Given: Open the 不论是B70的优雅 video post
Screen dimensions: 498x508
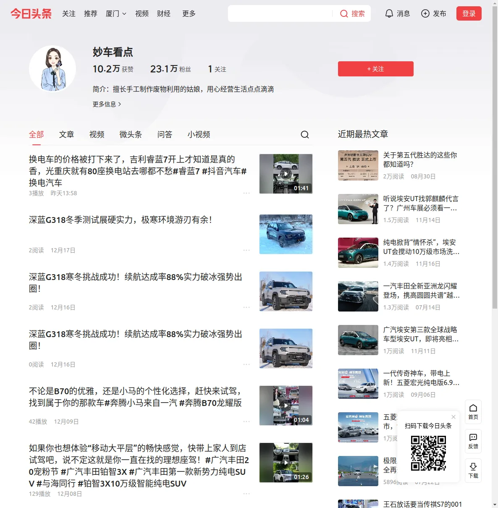Looking at the screenshot, I should pos(135,397).
